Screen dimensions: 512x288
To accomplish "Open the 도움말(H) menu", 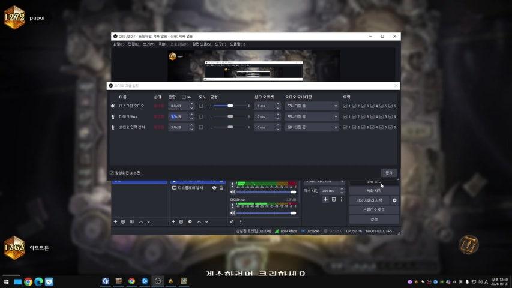I will pos(238,44).
